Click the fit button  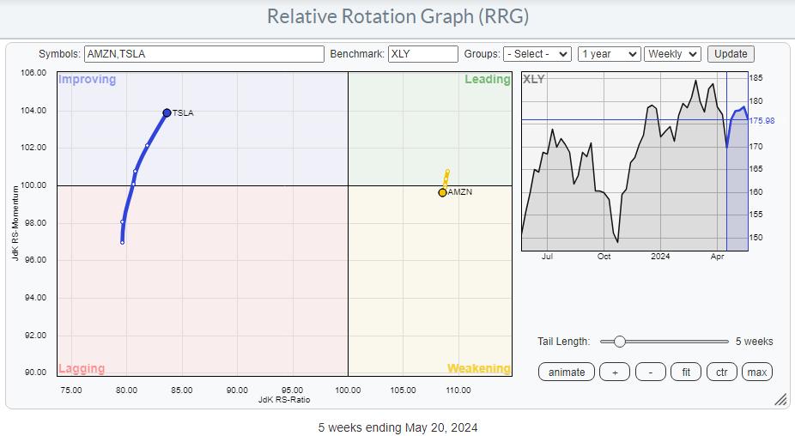686,372
